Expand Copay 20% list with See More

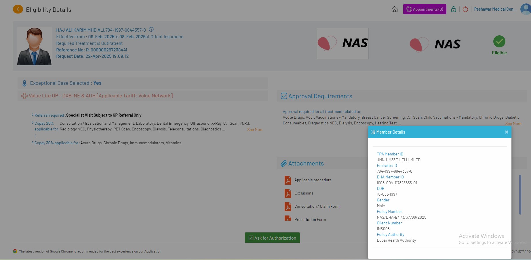point(254,130)
